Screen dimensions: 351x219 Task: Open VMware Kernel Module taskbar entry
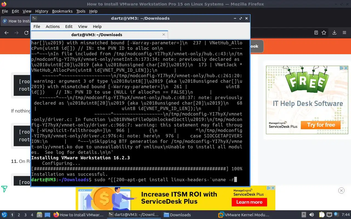[244, 215]
